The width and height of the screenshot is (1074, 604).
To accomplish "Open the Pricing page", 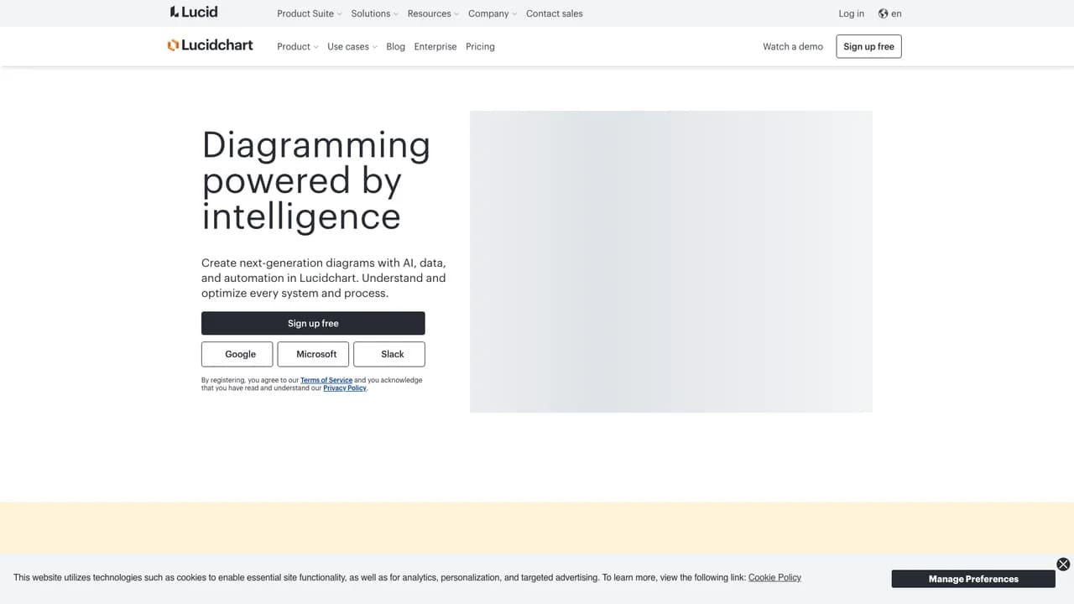I will (x=480, y=47).
